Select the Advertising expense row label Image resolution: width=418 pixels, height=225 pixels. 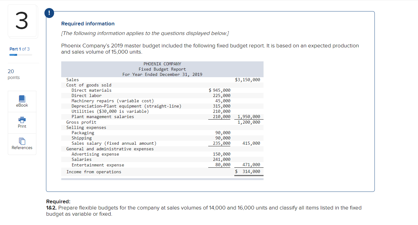pyautogui.click(x=95, y=154)
